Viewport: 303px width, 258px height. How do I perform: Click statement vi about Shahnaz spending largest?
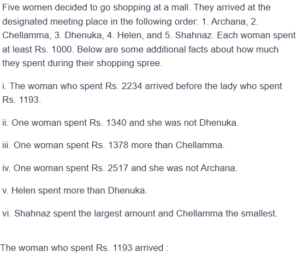[x=140, y=213]
